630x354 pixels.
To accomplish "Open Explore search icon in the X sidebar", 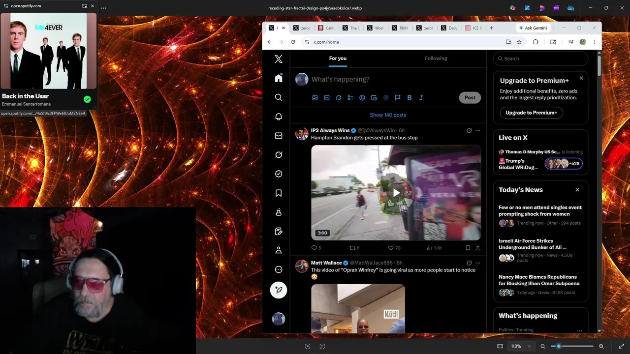I will click(x=279, y=97).
